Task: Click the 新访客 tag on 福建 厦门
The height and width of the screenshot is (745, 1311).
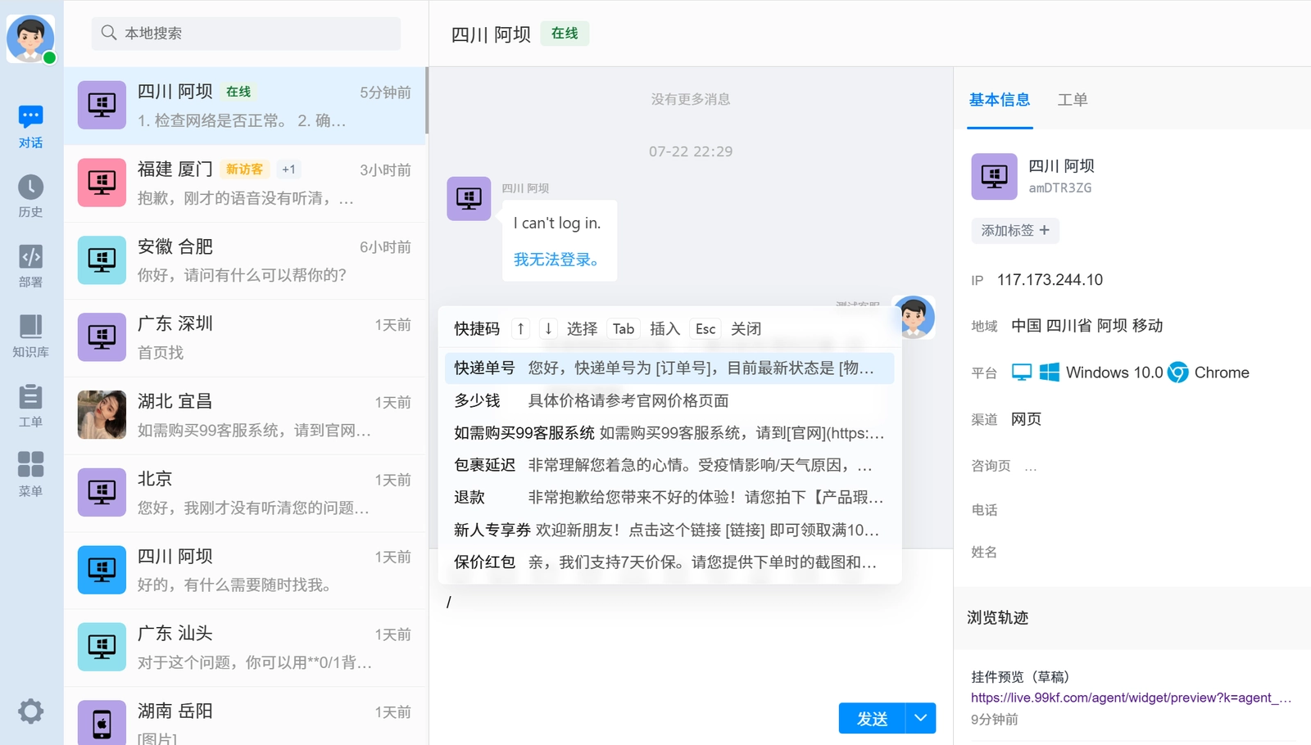Action: click(244, 169)
